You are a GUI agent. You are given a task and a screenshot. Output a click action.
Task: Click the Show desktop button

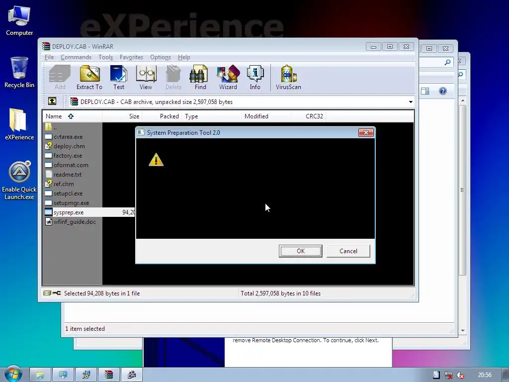pyautogui.click(x=506, y=375)
